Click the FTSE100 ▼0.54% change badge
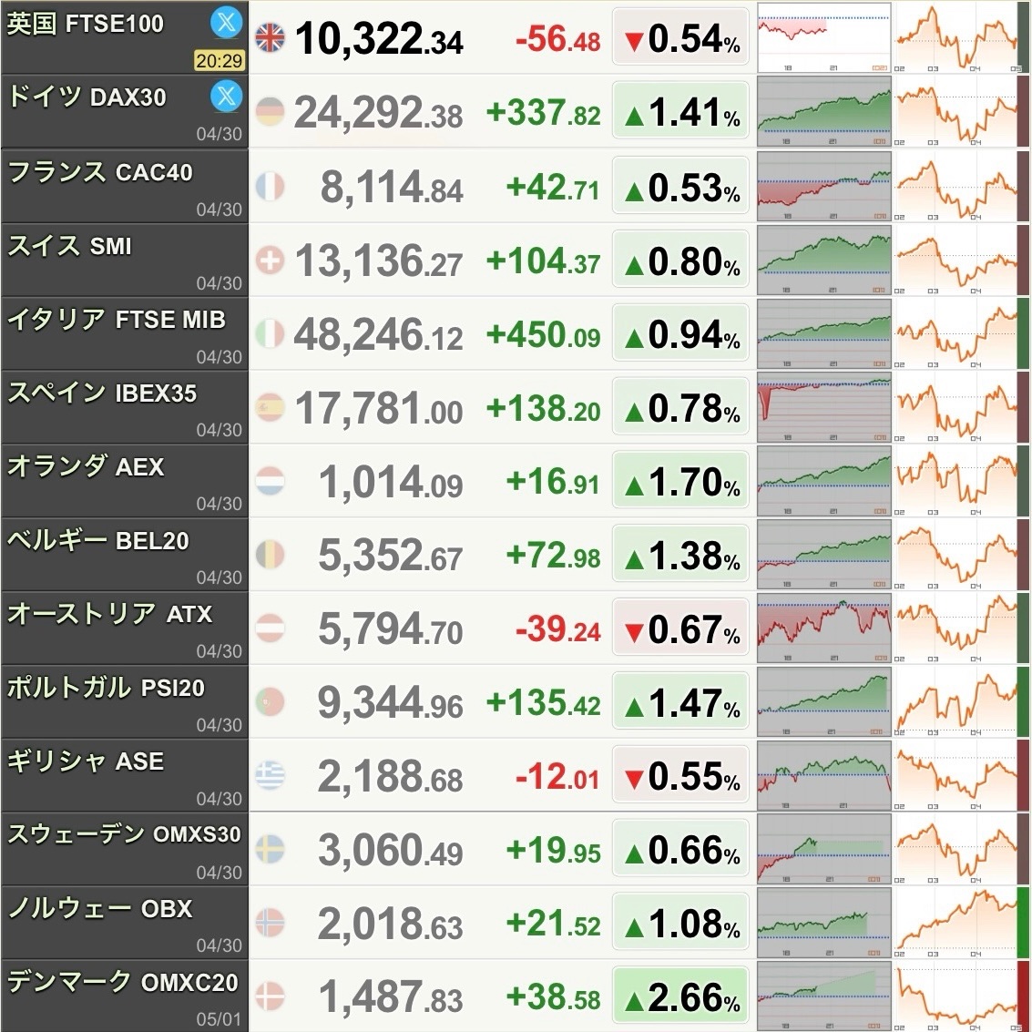 [x=680, y=36]
